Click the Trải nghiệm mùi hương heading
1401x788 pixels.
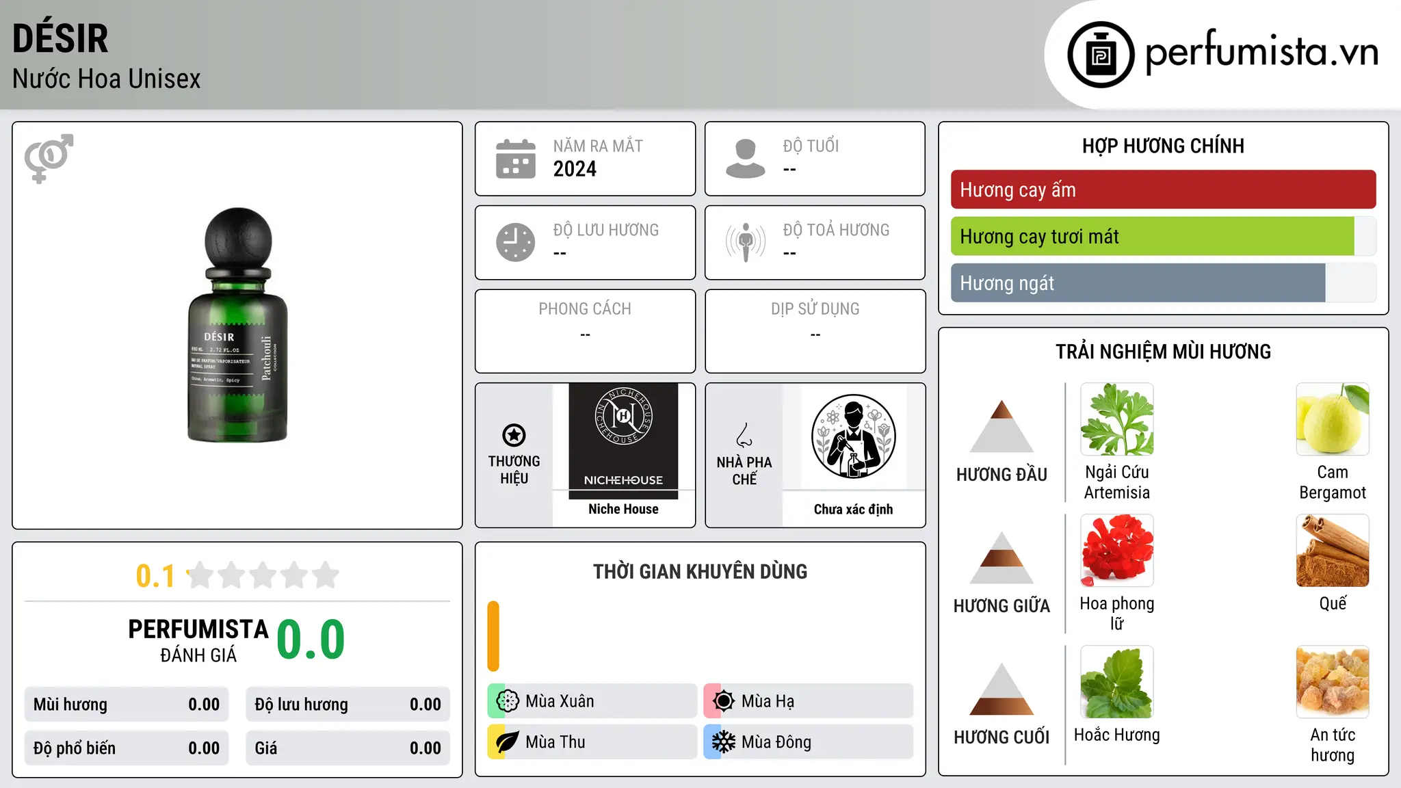point(1163,352)
